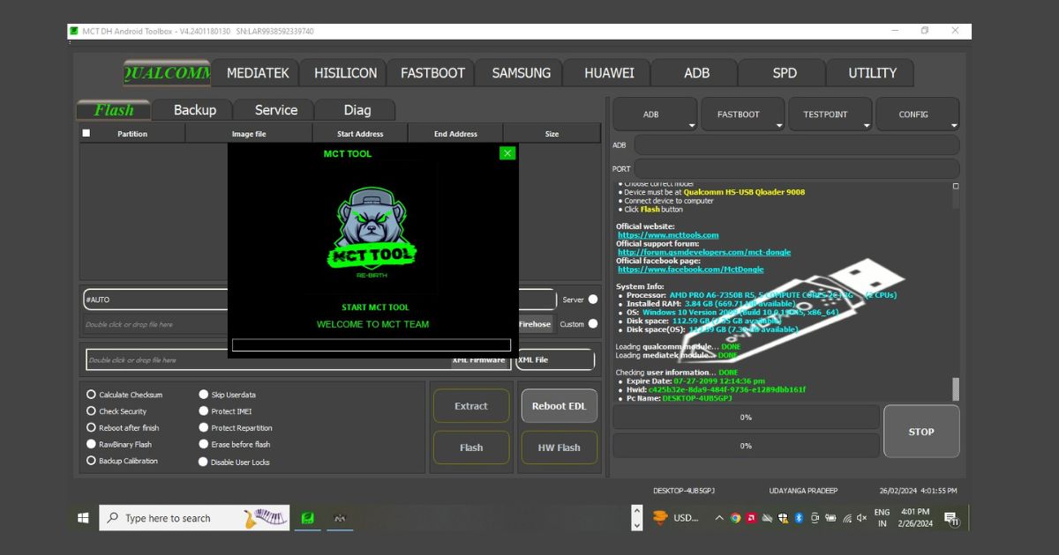Expand the CONFIG dropdown button
The height and width of the screenshot is (555, 1059).
917,115
